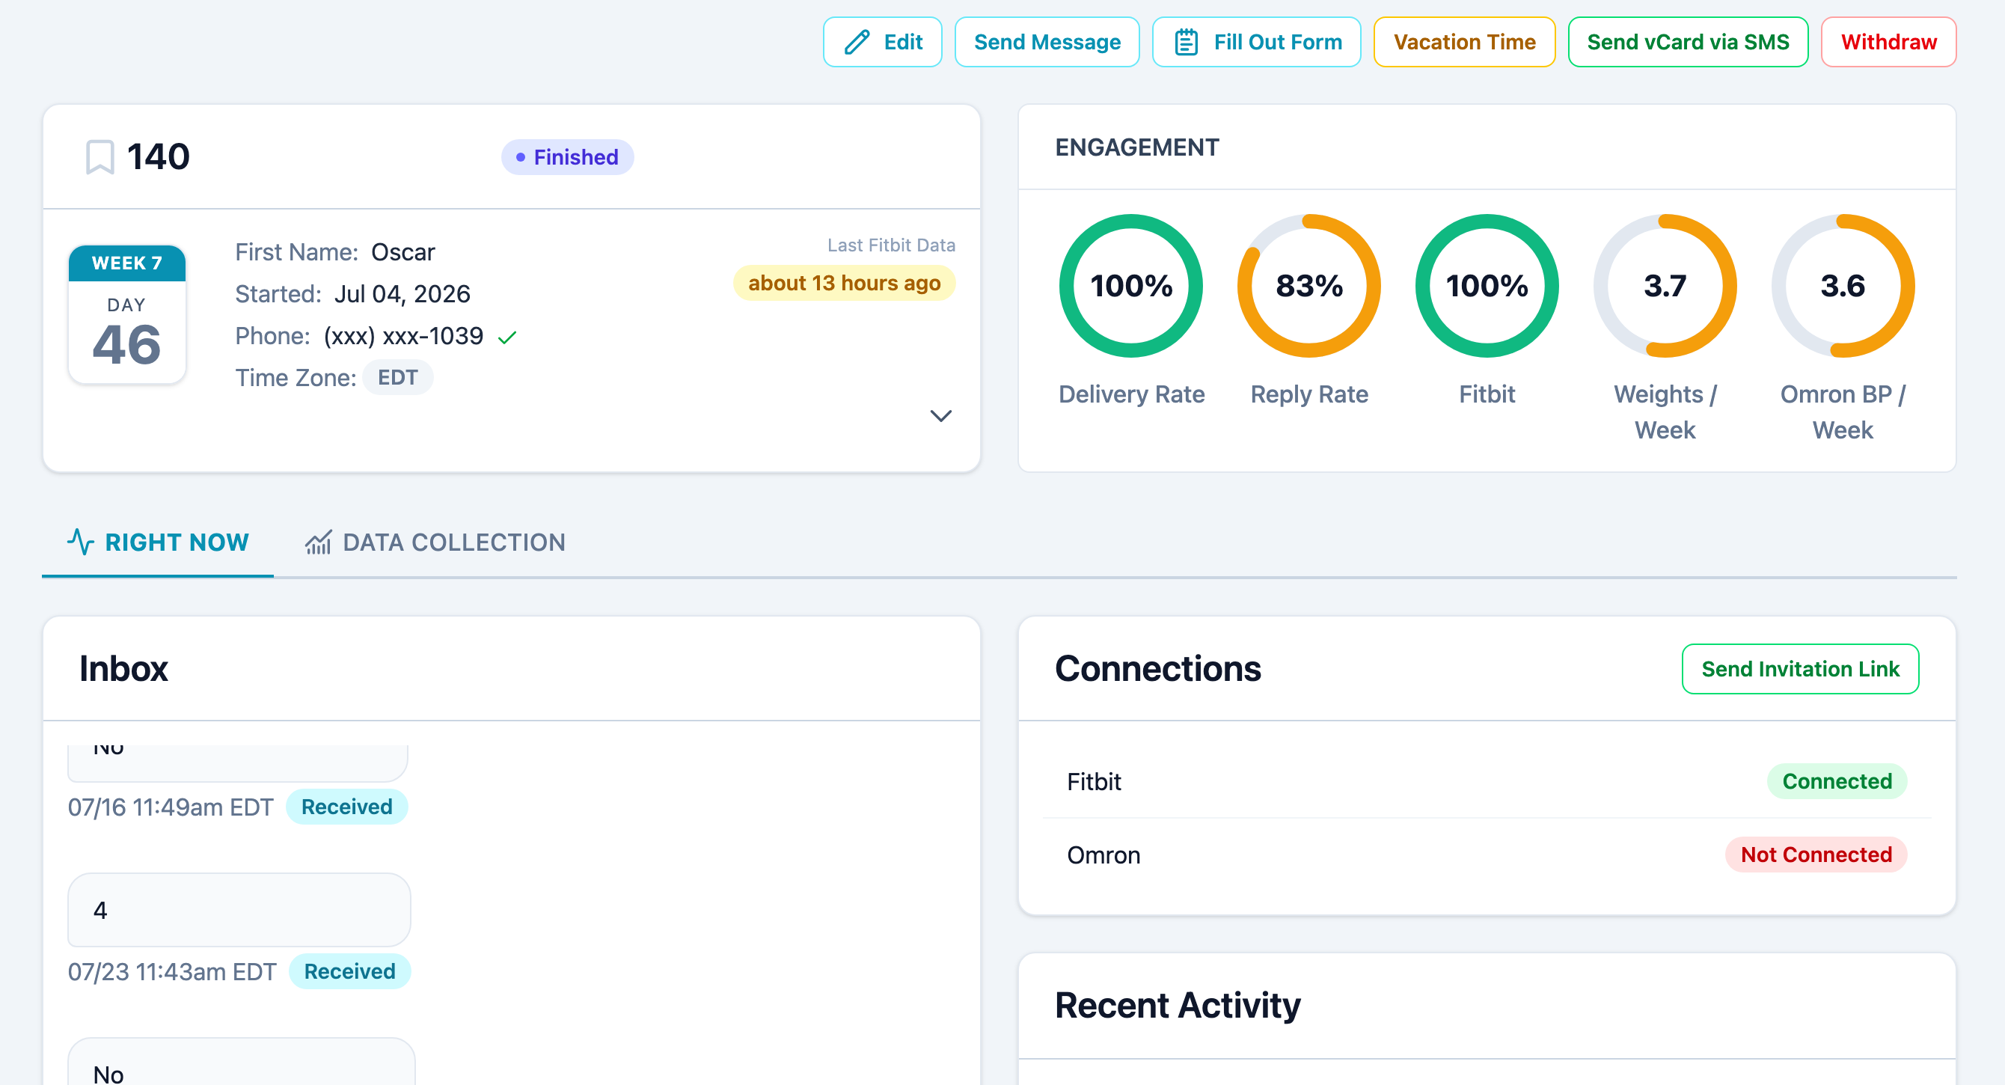Click the 3.6 Omron BP gauge
The image size is (2005, 1085).
click(1843, 286)
